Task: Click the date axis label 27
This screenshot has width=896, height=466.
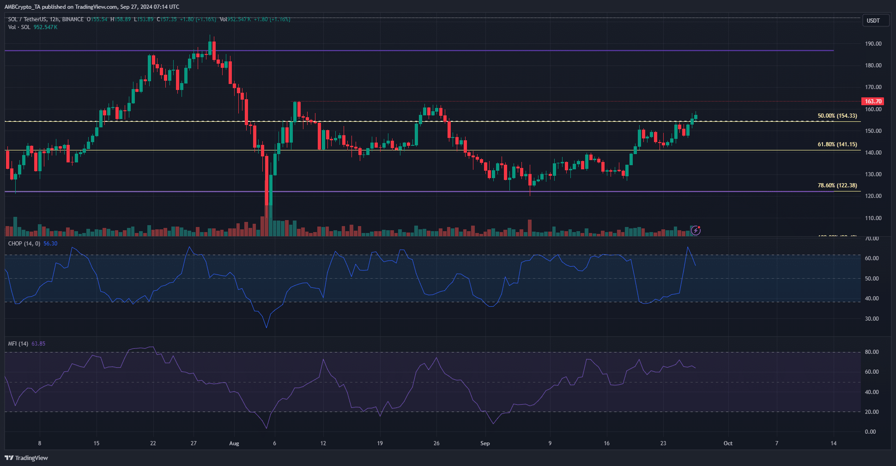Action: pyautogui.click(x=194, y=443)
